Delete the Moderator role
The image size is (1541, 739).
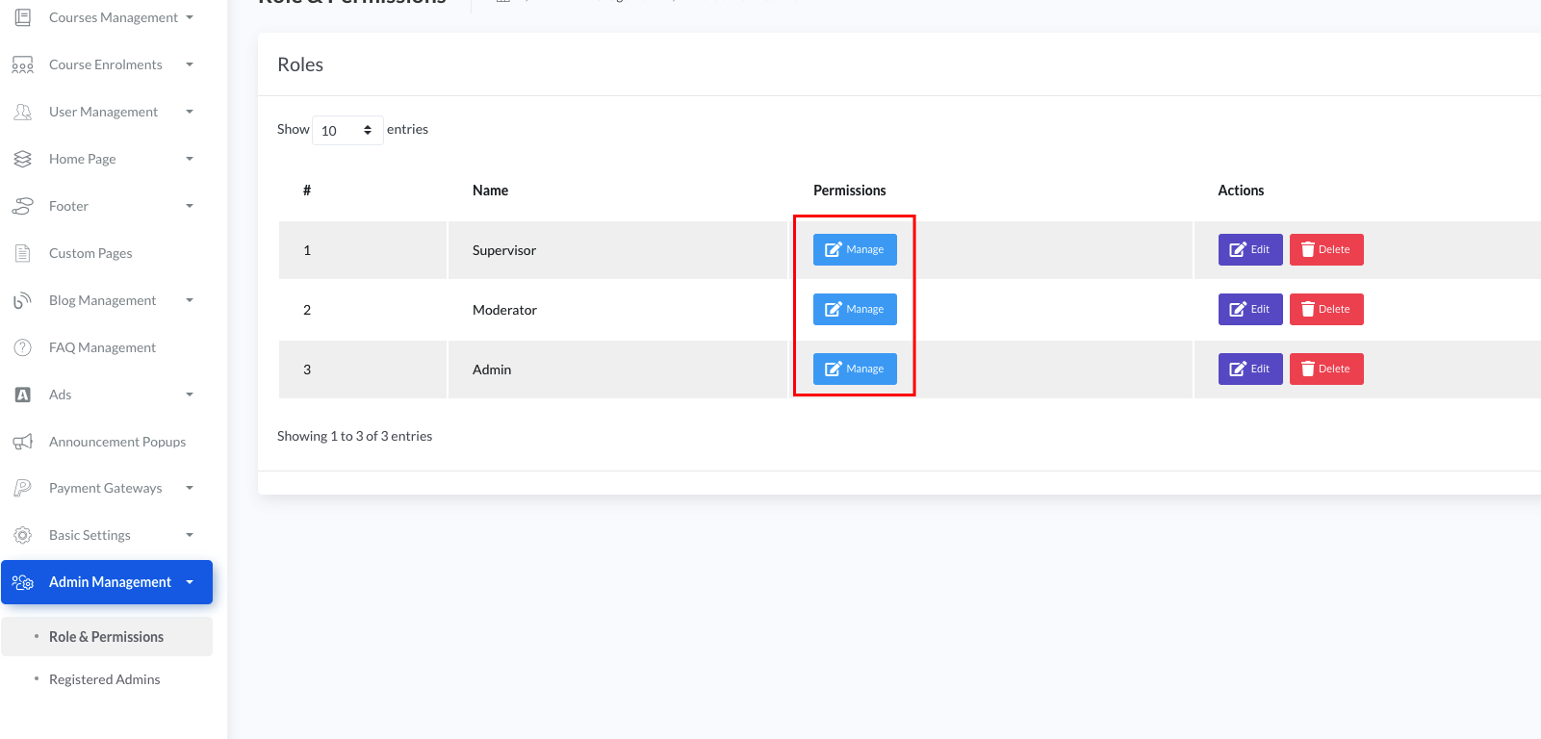(x=1326, y=309)
